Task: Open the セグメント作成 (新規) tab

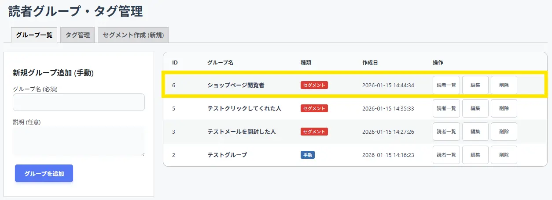Action: [x=133, y=35]
